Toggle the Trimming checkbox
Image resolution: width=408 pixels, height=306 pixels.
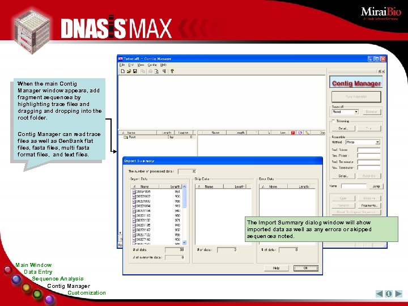333,121
